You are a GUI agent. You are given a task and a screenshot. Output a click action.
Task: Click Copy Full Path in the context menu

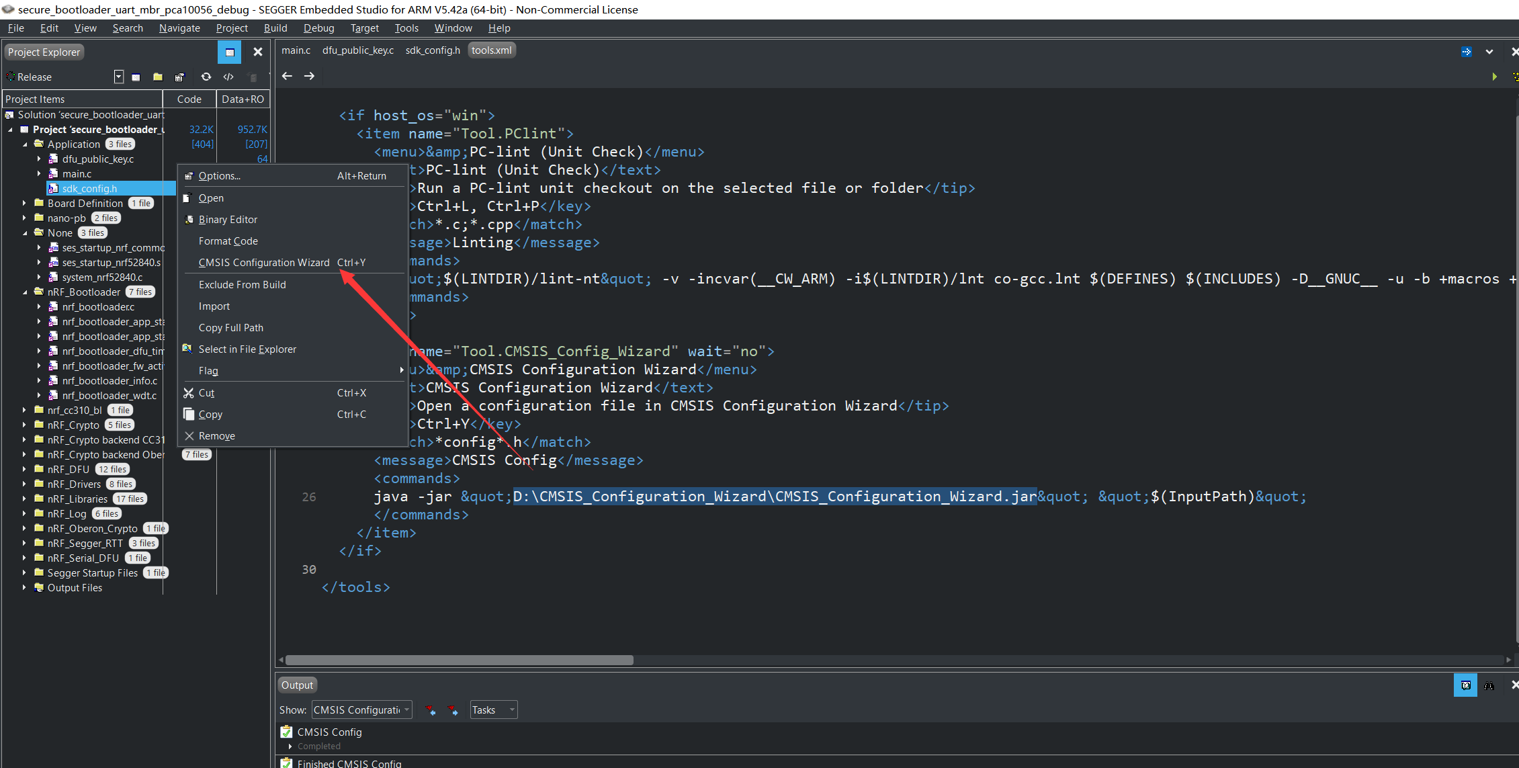tap(231, 327)
